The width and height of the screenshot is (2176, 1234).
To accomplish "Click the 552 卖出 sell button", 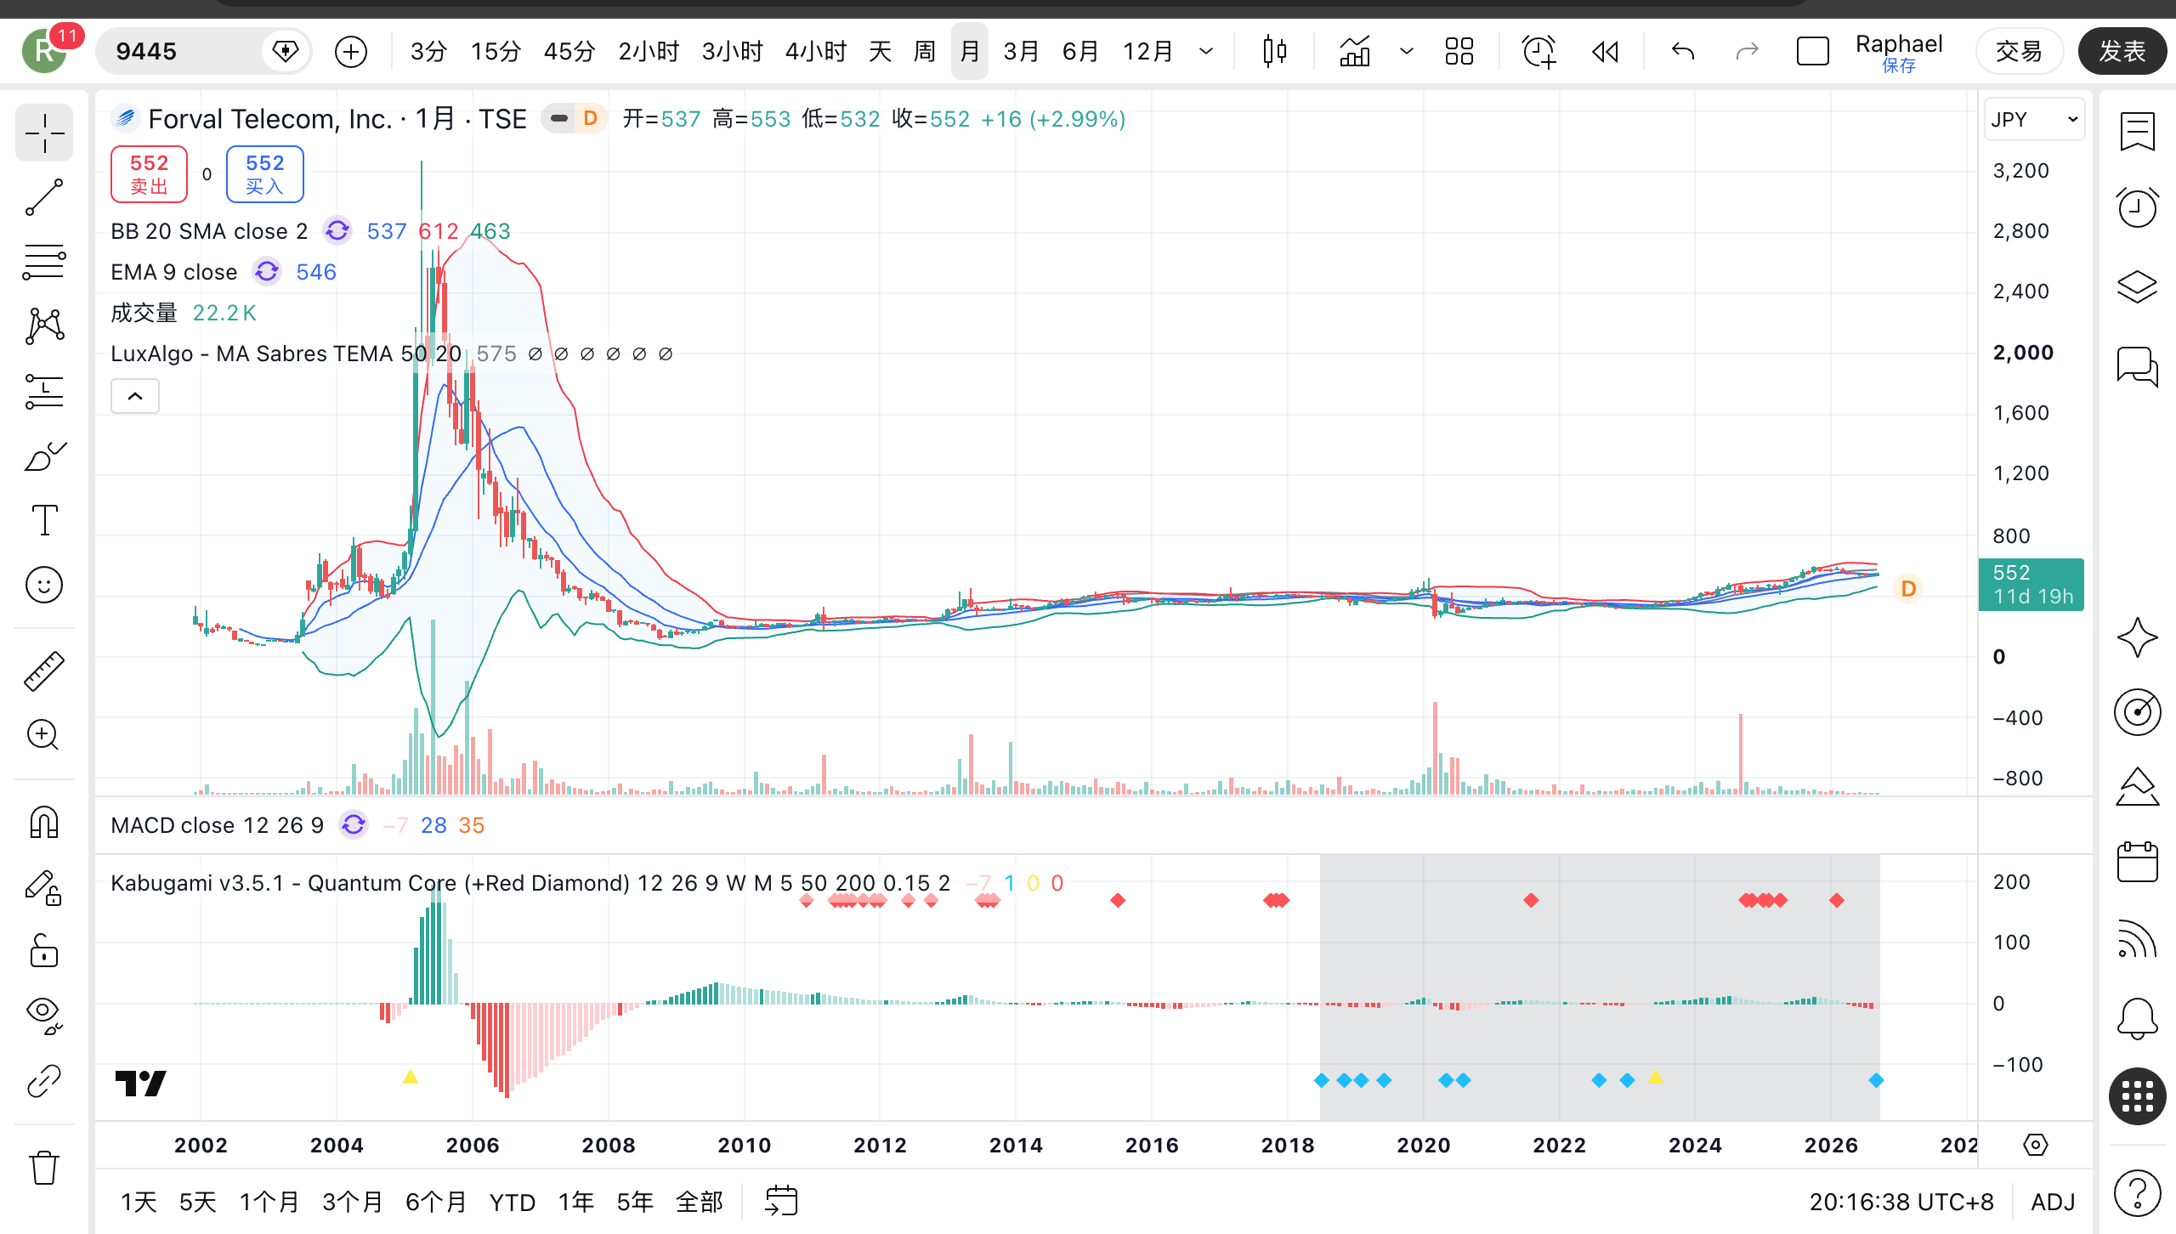I will click(149, 174).
